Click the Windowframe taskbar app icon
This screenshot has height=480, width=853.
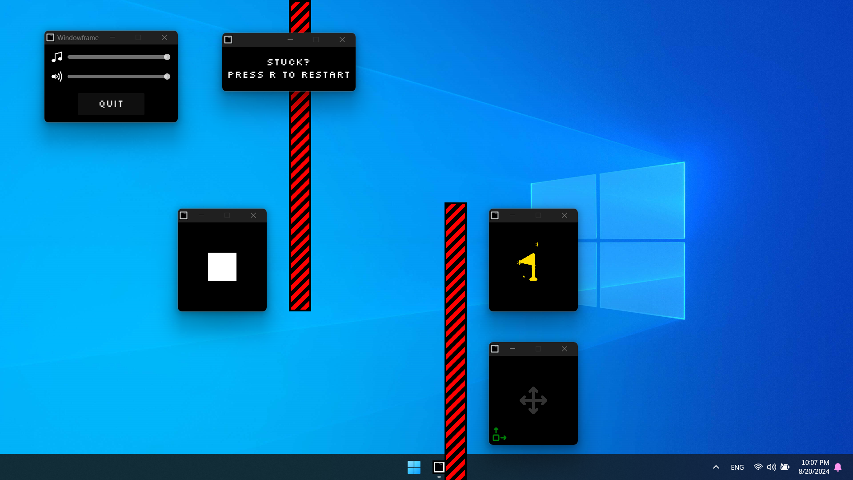(x=439, y=467)
